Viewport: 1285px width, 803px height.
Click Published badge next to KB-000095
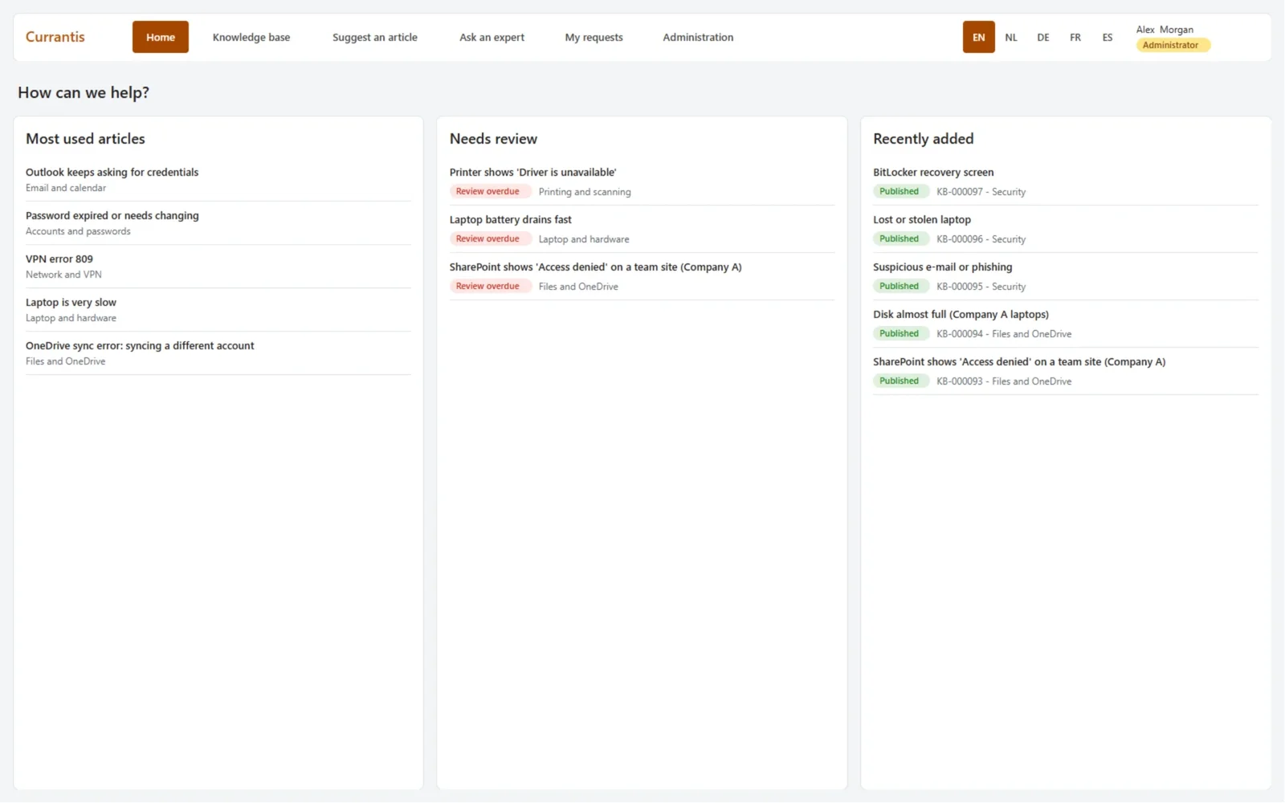[x=900, y=286]
